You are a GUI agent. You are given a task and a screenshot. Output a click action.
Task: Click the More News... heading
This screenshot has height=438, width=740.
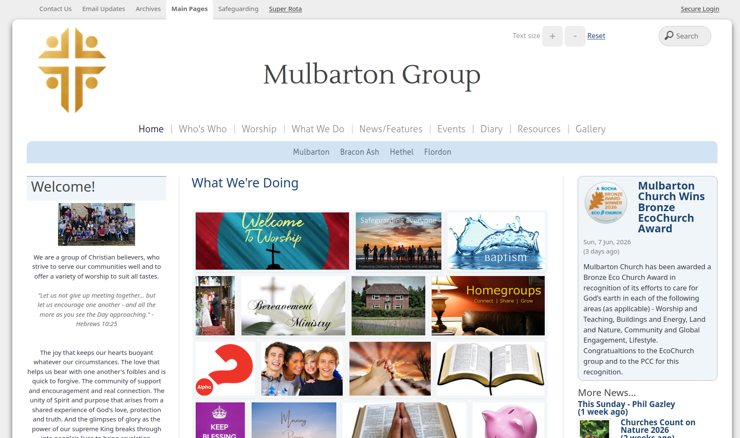607,393
